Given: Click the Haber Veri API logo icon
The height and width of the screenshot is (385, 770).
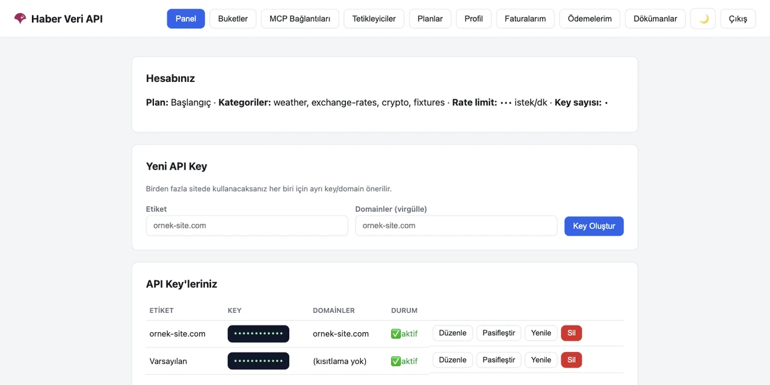Looking at the screenshot, I should 20,19.
